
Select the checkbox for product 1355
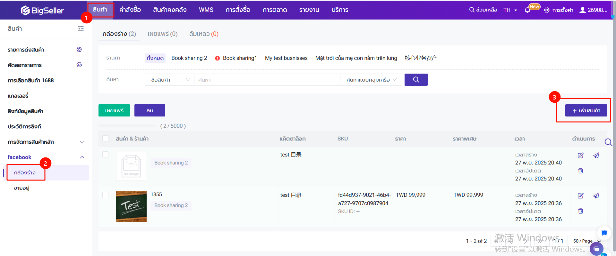tap(105, 195)
